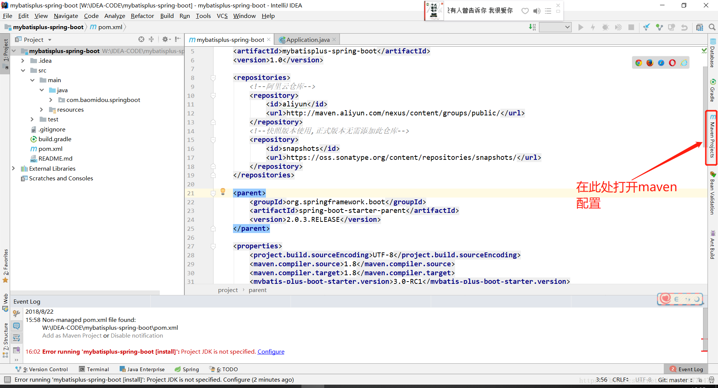Click the Stop square button

631,27
